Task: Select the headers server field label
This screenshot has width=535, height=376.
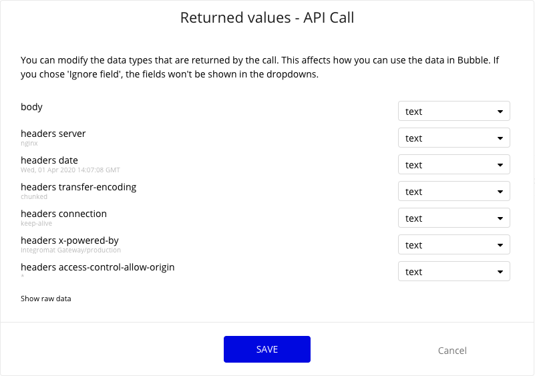Action: click(x=53, y=134)
